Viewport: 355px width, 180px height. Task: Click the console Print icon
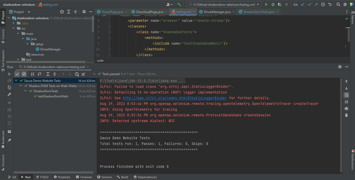[x=346, y=109]
